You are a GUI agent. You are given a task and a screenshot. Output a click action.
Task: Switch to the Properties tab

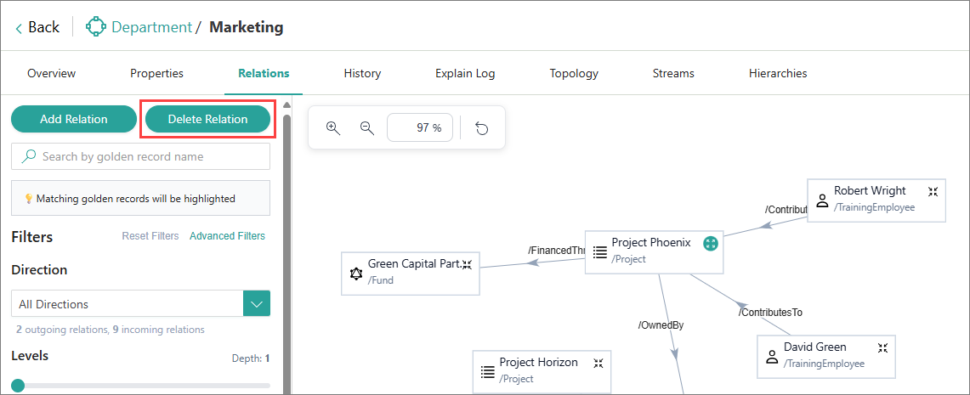click(x=156, y=74)
